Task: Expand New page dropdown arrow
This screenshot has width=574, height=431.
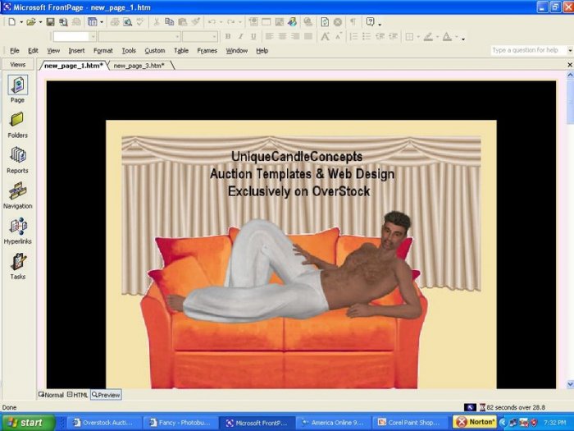Action: 20,22
